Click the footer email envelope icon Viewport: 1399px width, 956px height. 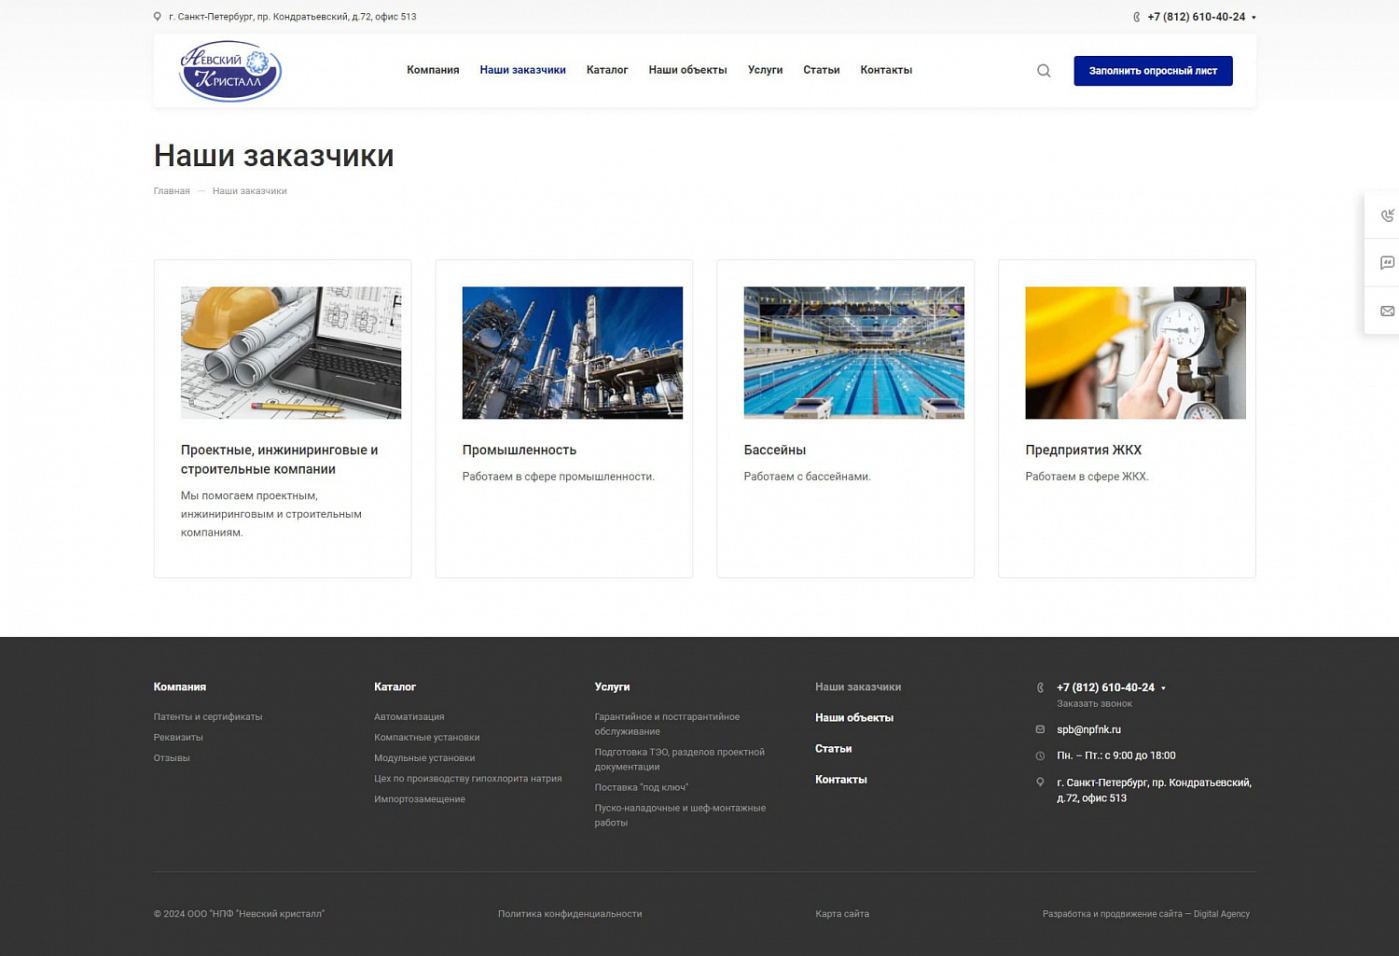pos(1040,729)
